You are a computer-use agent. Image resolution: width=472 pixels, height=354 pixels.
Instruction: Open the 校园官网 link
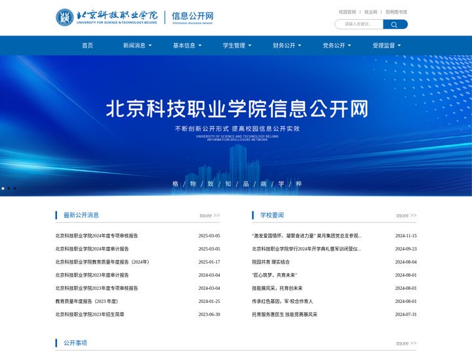click(347, 12)
